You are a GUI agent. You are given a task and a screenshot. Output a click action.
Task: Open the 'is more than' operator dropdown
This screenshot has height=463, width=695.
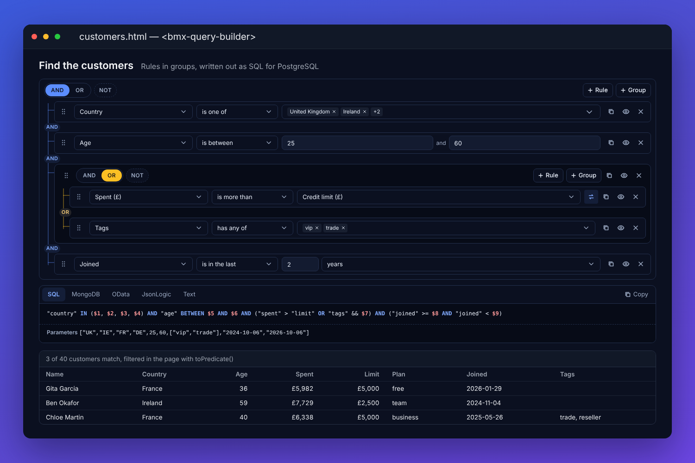(x=252, y=197)
